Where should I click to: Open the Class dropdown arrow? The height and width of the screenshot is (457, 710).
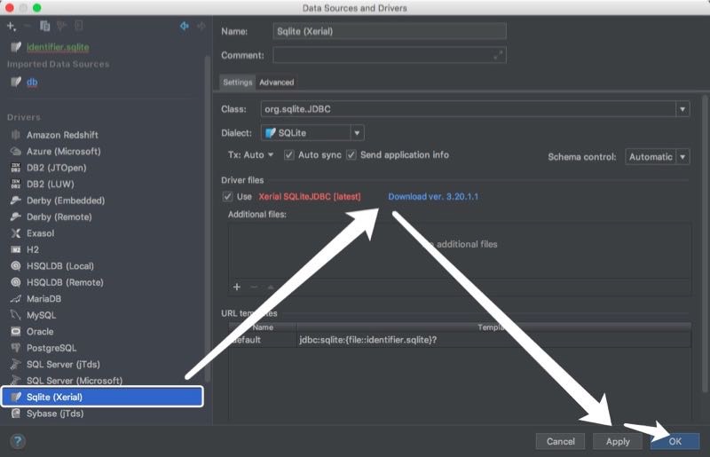(x=682, y=109)
